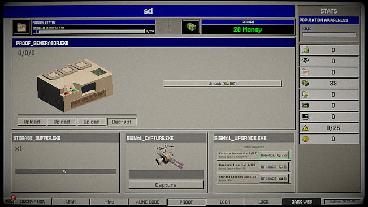368x207 pixels.
Task: Click the red classified folder icon in Stats
Action: pos(305,72)
